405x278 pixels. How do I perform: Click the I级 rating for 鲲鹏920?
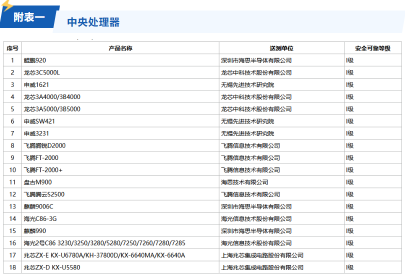click(x=350, y=60)
